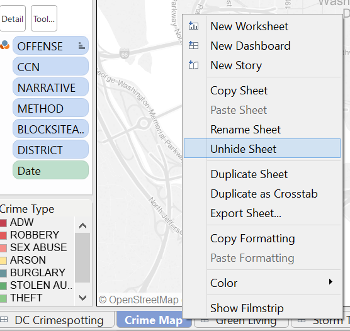350x331 pixels.
Task: Select the BLOCKSITEA.. field pill
Action: [50, 128]
